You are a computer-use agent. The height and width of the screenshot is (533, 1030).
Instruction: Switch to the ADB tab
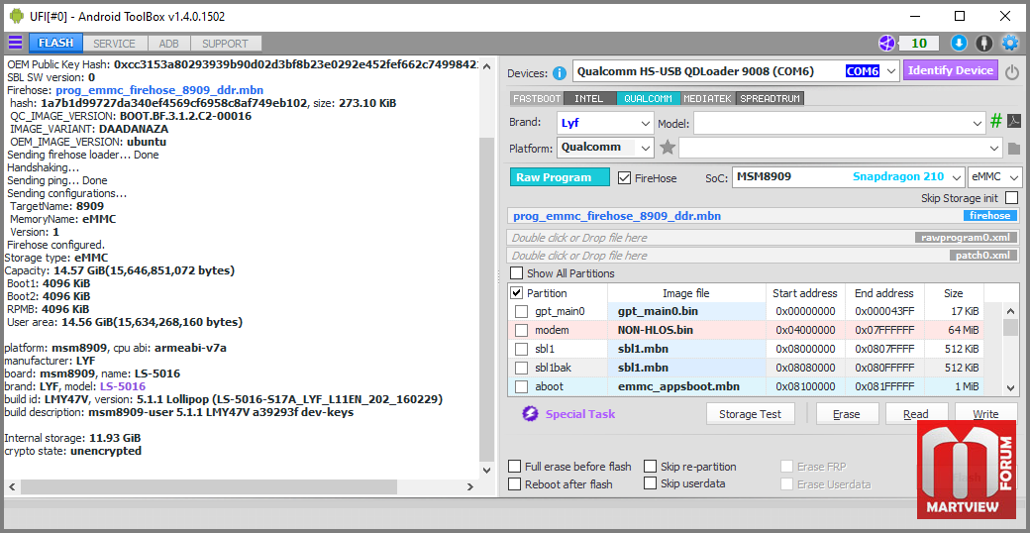pos(168,44)
